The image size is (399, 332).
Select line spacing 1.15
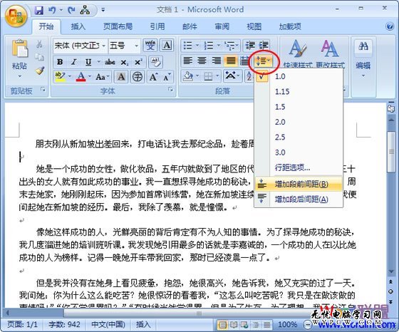pyautogui.click(x=299, y=92)
